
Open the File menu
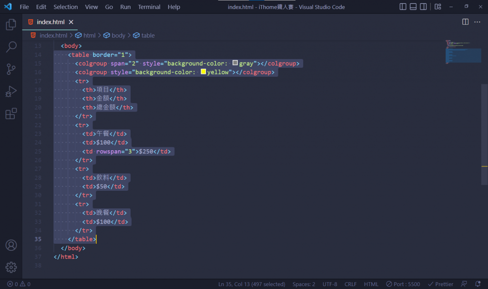pyautogui.click(x=24, y=7)
